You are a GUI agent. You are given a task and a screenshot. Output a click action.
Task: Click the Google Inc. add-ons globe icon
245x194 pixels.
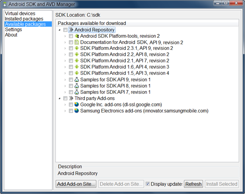tap(77, 104)
